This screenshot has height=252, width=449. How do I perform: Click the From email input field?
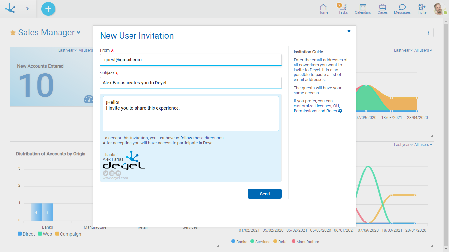coord(191,60)
